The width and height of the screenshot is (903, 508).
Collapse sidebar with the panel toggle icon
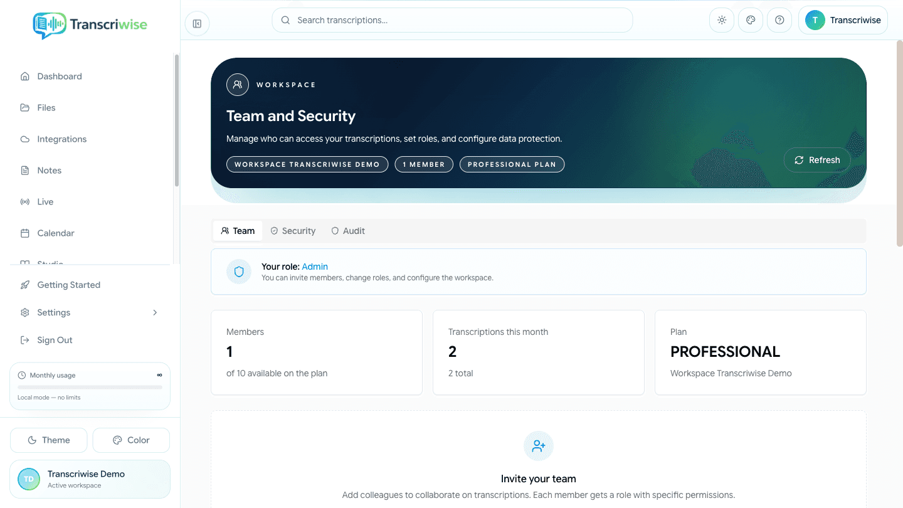coord(197,24)
